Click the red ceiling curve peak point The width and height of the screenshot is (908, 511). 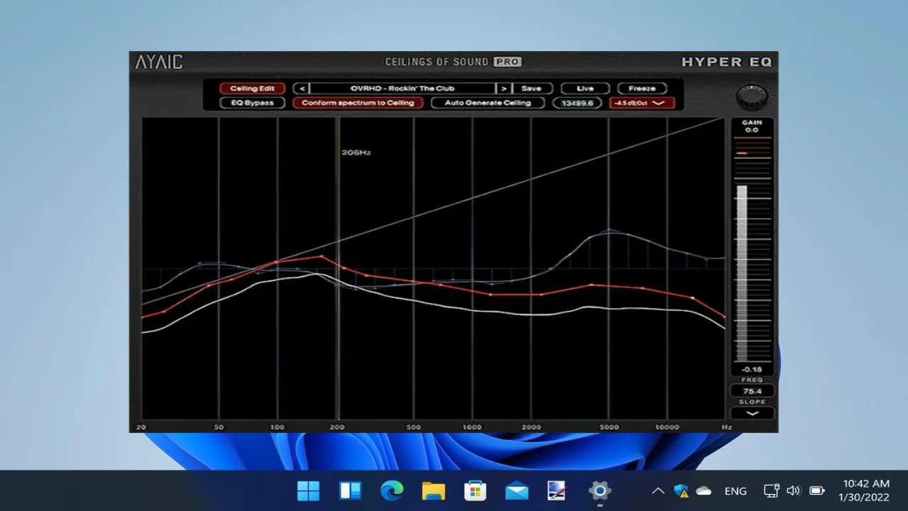click(321, 256)
